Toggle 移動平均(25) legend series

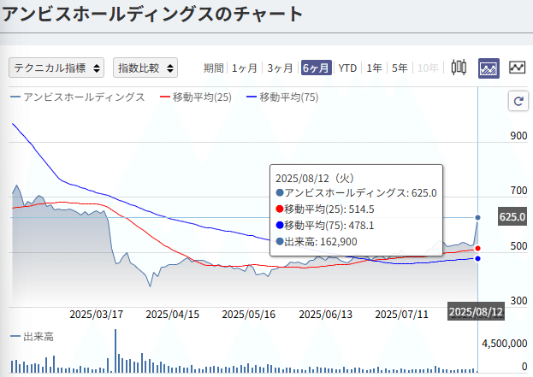click(196, 97)
